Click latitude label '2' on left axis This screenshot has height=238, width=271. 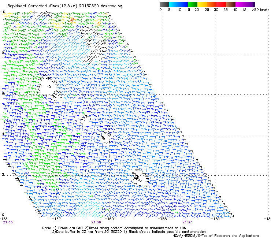click(x=3, y=174)
